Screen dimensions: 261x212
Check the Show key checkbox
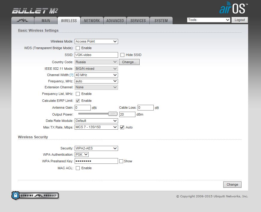coord(121,161)
